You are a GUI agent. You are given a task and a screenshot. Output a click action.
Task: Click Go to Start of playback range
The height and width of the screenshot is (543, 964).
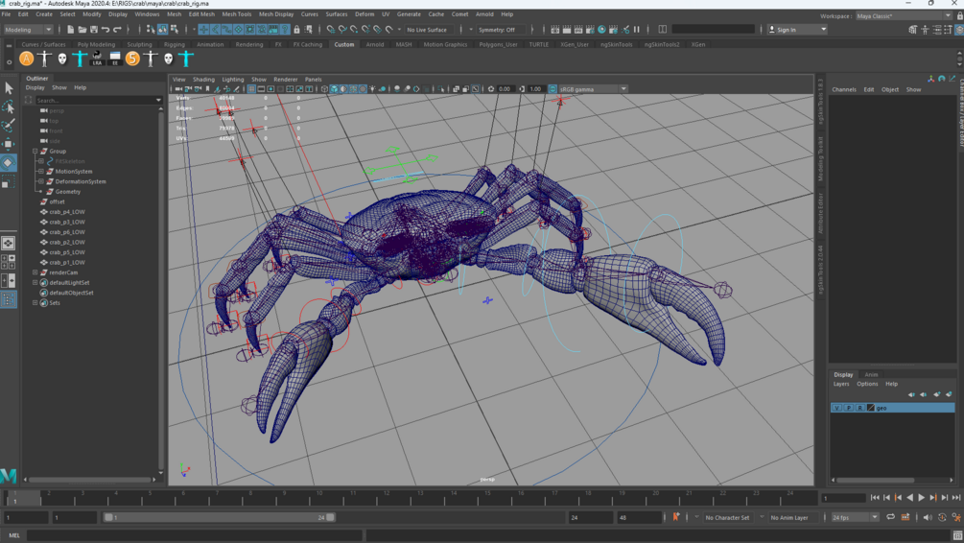click(x=875, y=498)
